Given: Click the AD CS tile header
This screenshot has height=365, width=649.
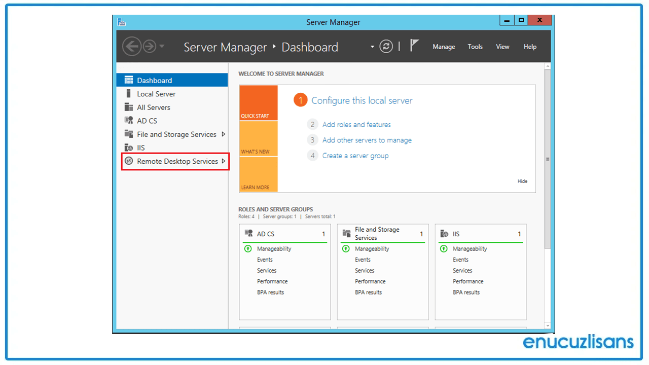Looking at the screenshot, I should 284,234.
